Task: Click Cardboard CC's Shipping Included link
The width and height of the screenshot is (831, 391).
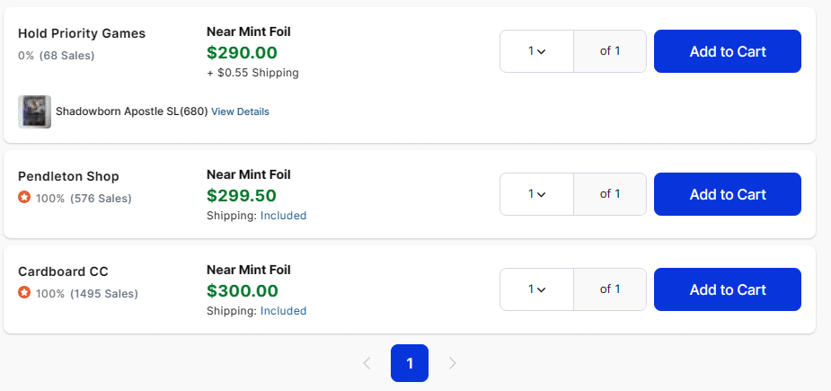Action: pos(283,311)
